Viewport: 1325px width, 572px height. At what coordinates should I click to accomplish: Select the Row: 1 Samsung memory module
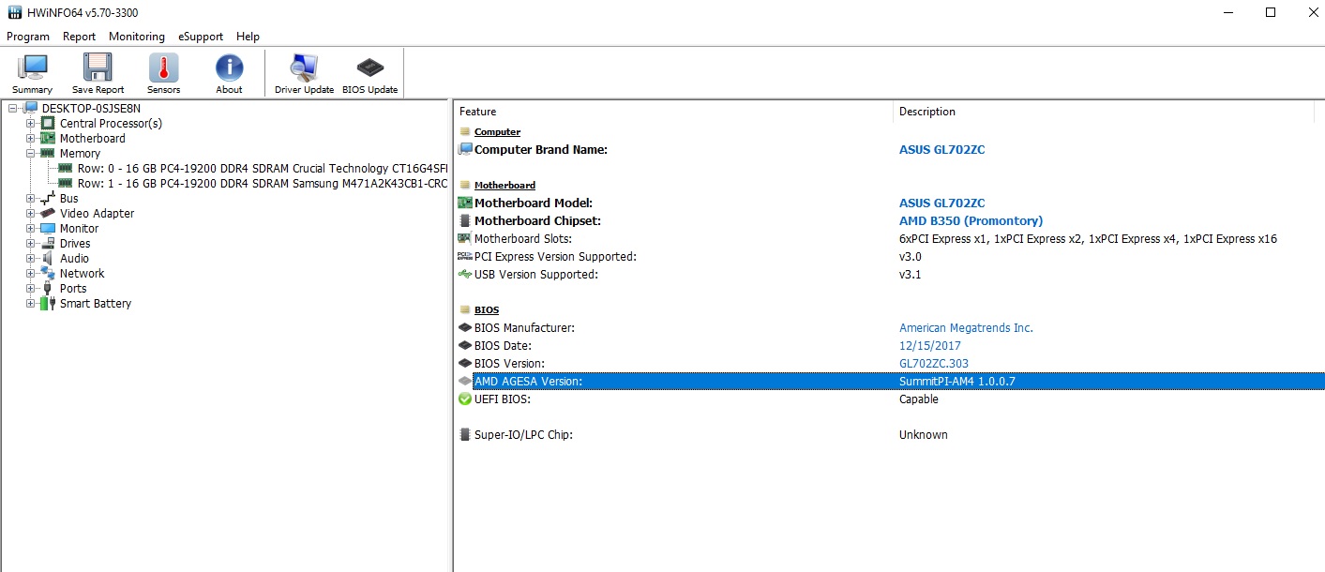[x=263, y=184]
